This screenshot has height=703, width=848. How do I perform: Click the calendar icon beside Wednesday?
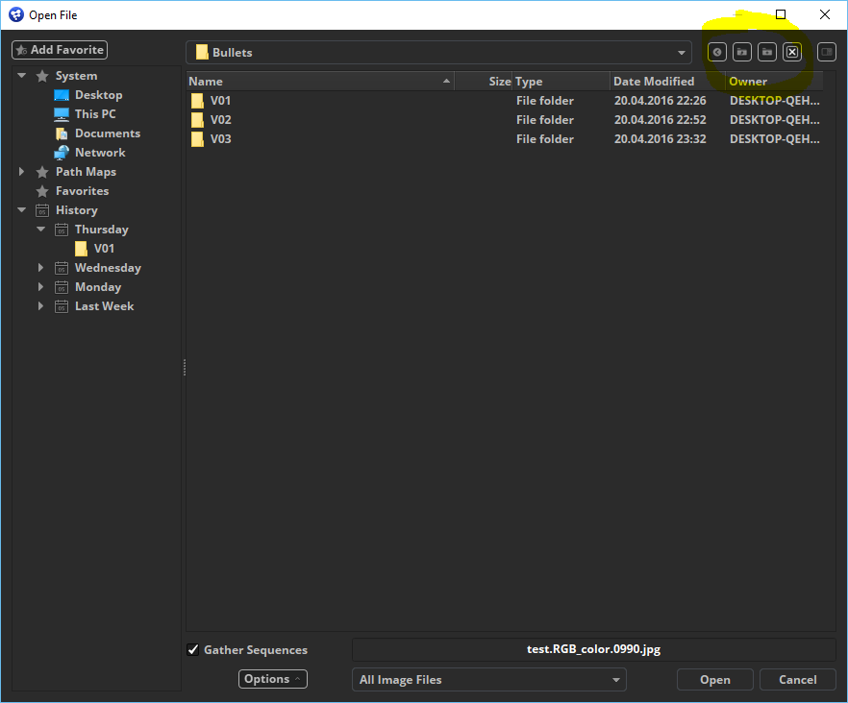pyautogui.click(x=62, y=268)
